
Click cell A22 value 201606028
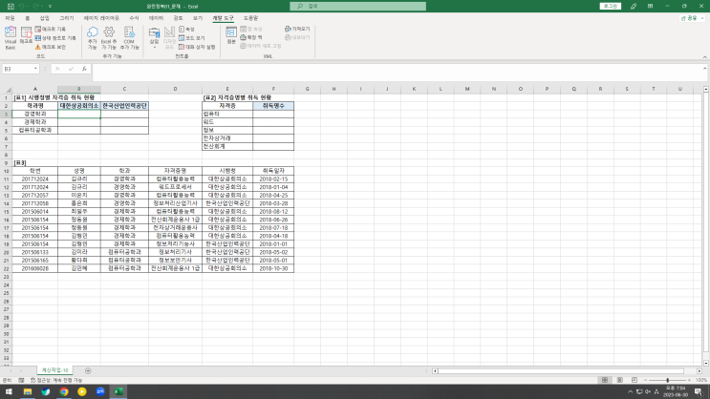(34, 269)
